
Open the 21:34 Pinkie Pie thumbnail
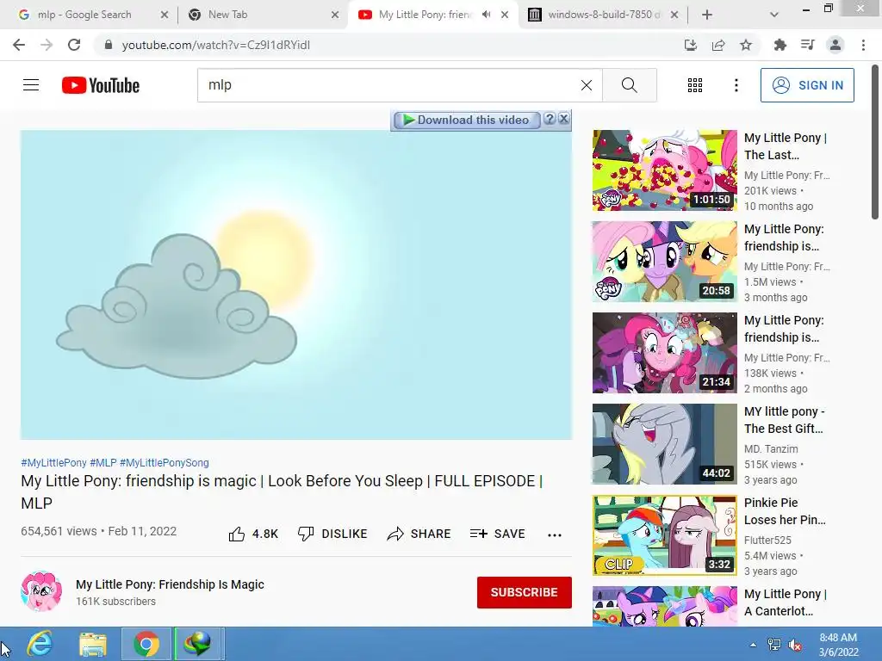click(x=664, y=352)
